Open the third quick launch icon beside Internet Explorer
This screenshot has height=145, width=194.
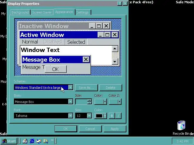pyautogui.click(x=39, y=141)
